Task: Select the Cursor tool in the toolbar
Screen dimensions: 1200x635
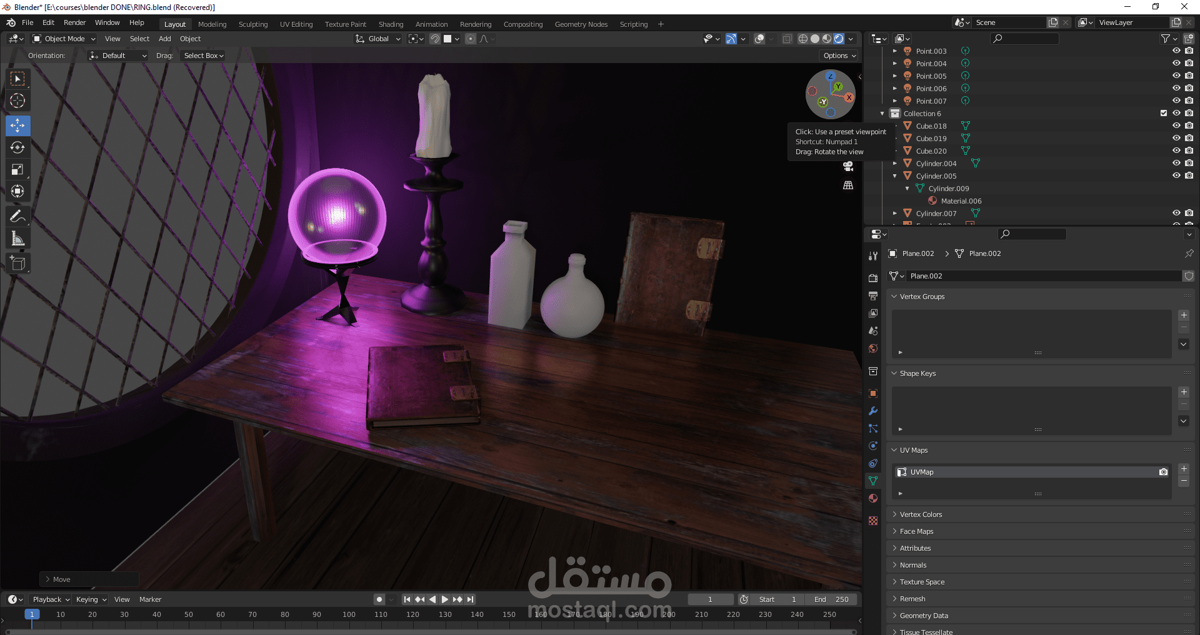Action: 17,101
